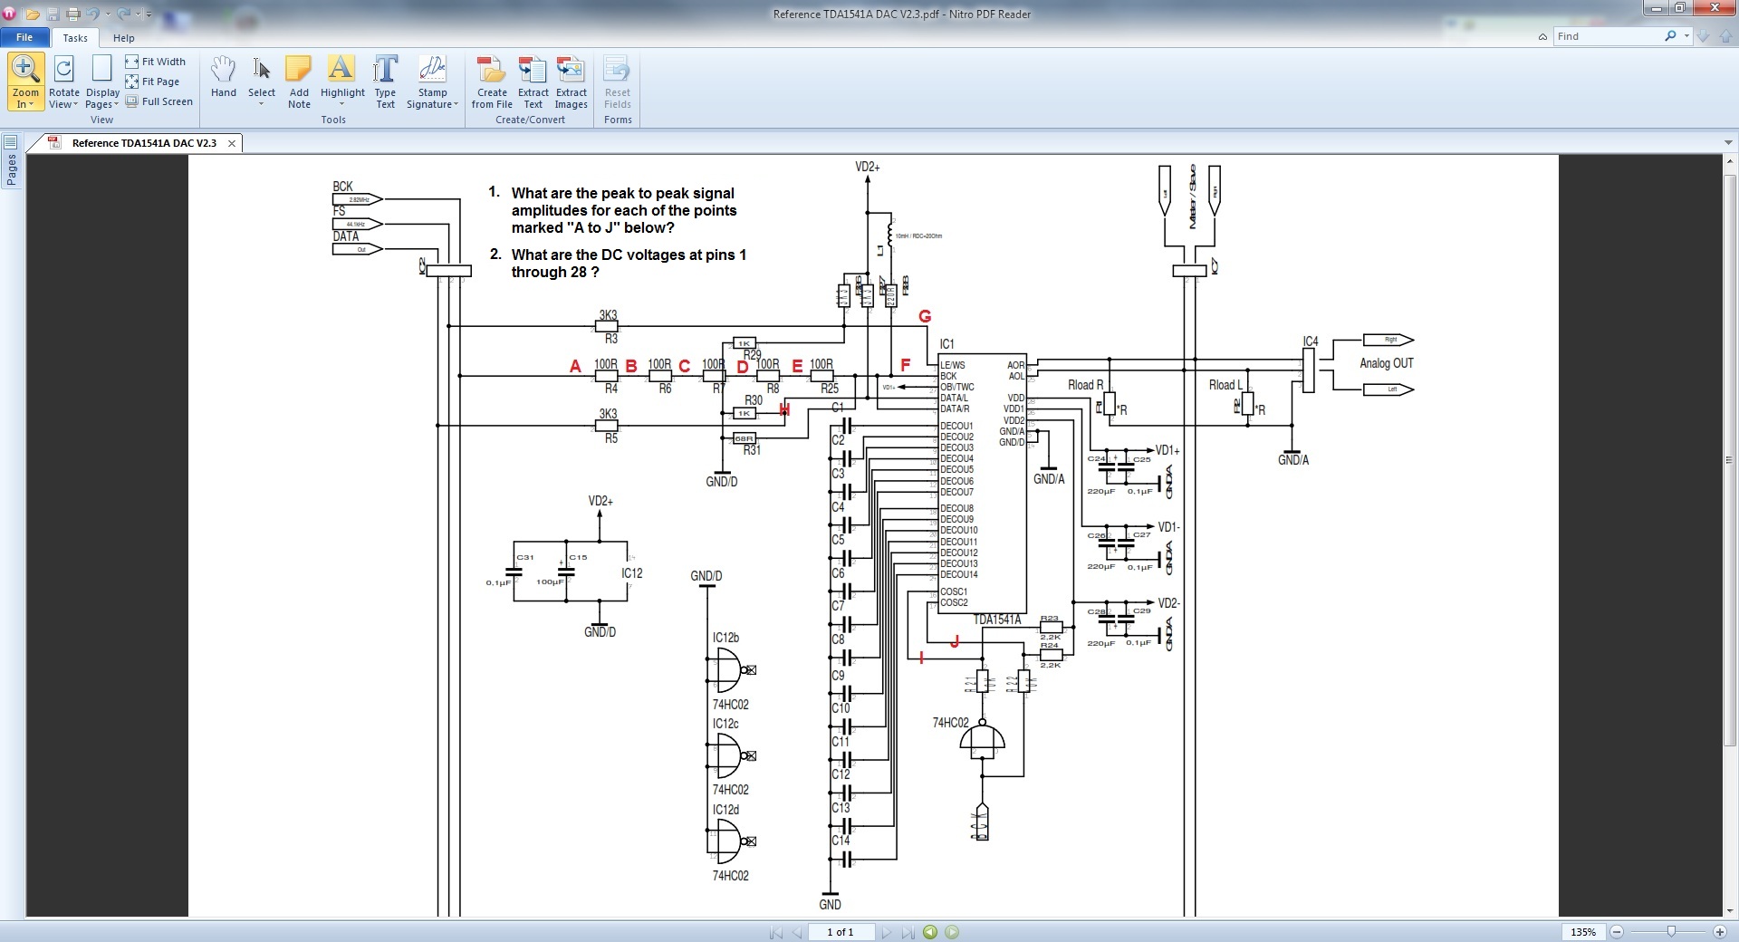The width and height of the screenshot is (1739, 942).
Task: Enter Full Screen view
Action: 159,101
